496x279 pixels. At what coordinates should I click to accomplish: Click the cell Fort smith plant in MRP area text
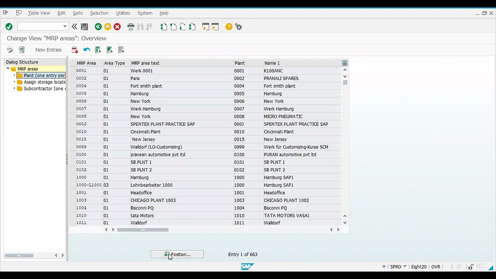(x=181, y=86)
